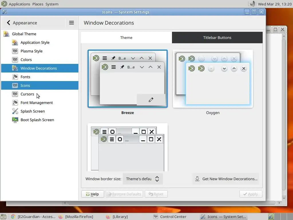
Task: Open Application Style settings
Action: (39, 42)
